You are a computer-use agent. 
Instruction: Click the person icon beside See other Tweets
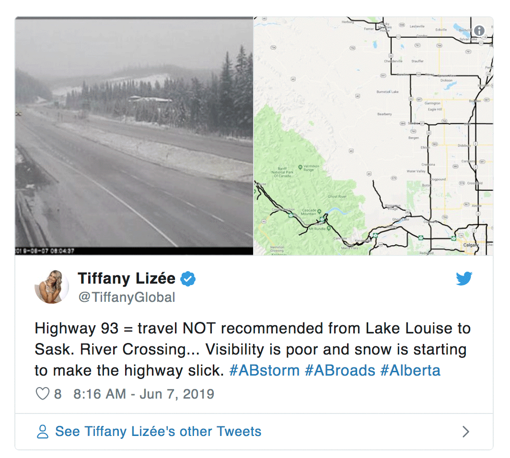pos(42,432)
